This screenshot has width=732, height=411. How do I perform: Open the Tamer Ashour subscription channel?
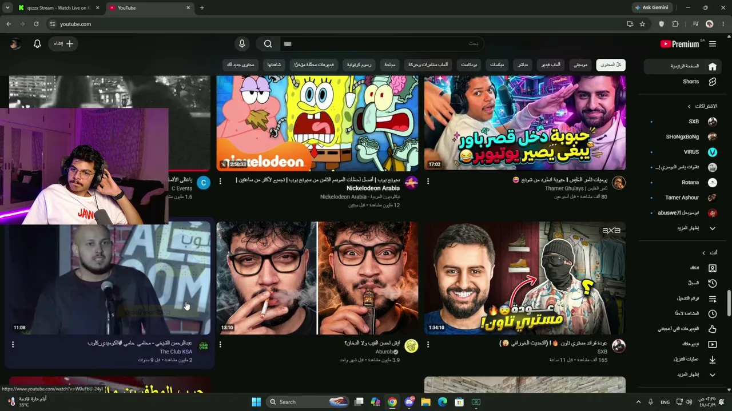(682, 198)
